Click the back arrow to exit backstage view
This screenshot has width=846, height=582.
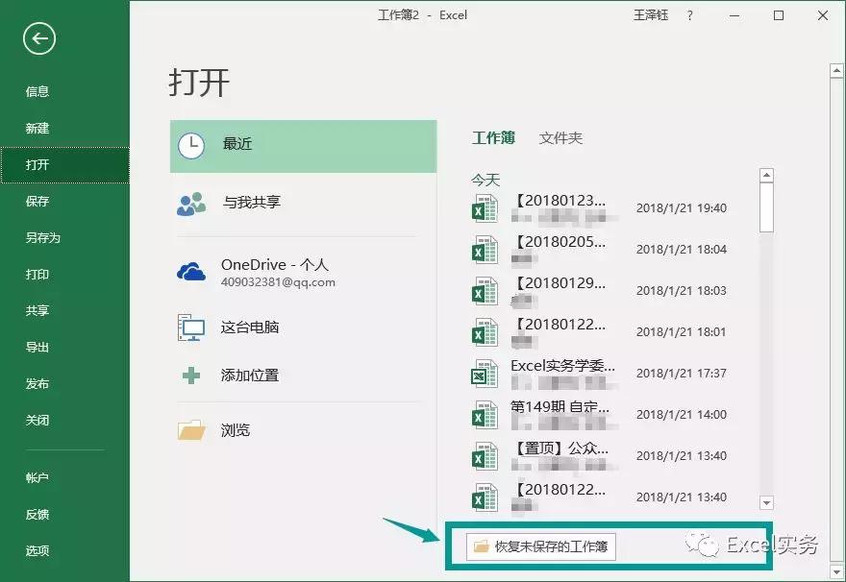click(x=38, y=39)
